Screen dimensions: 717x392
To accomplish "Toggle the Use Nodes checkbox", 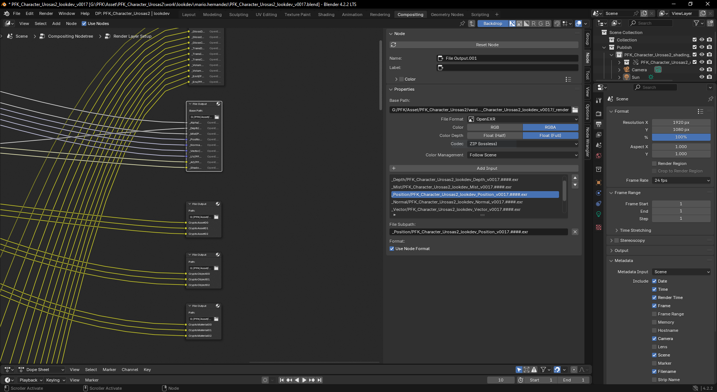I will pyautogui.click(x=84, y=24).
